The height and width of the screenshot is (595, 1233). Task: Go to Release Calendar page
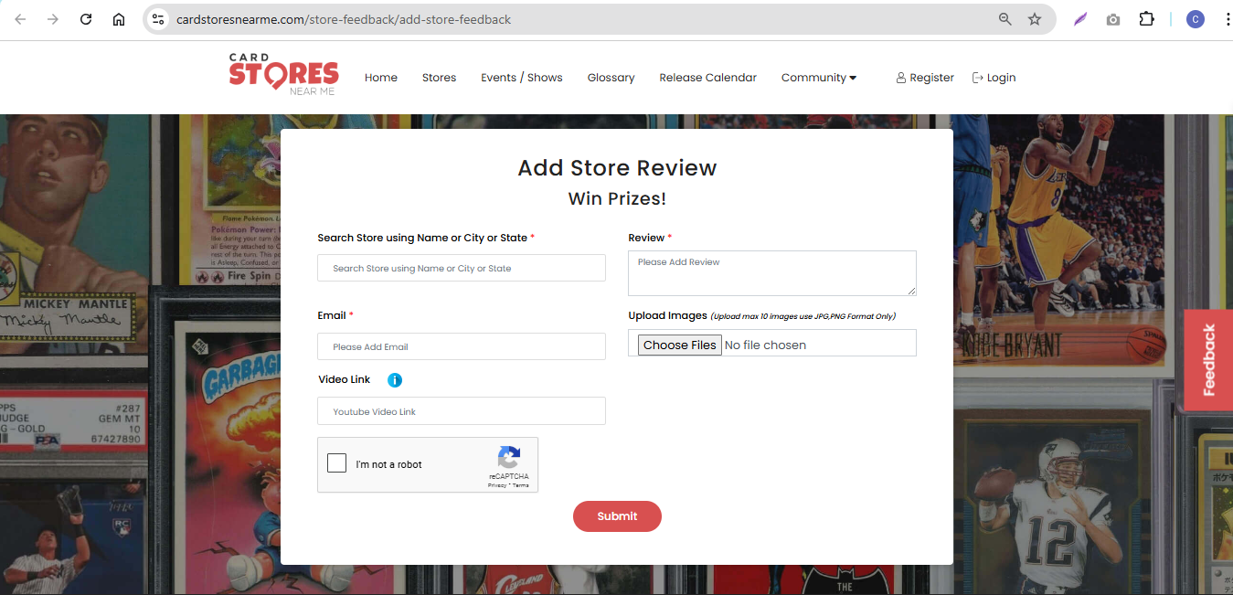point(707,78)
